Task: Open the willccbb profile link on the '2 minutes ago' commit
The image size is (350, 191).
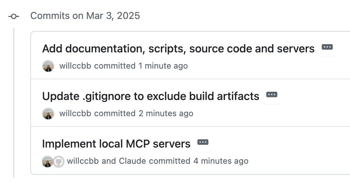Action: pyautogui.click(x=75, y=113)
